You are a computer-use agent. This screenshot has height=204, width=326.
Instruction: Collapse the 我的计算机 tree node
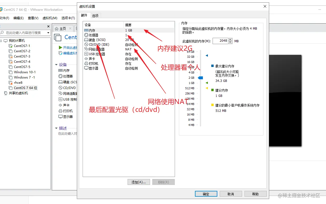pyautogui.click(x=1, y=41)
